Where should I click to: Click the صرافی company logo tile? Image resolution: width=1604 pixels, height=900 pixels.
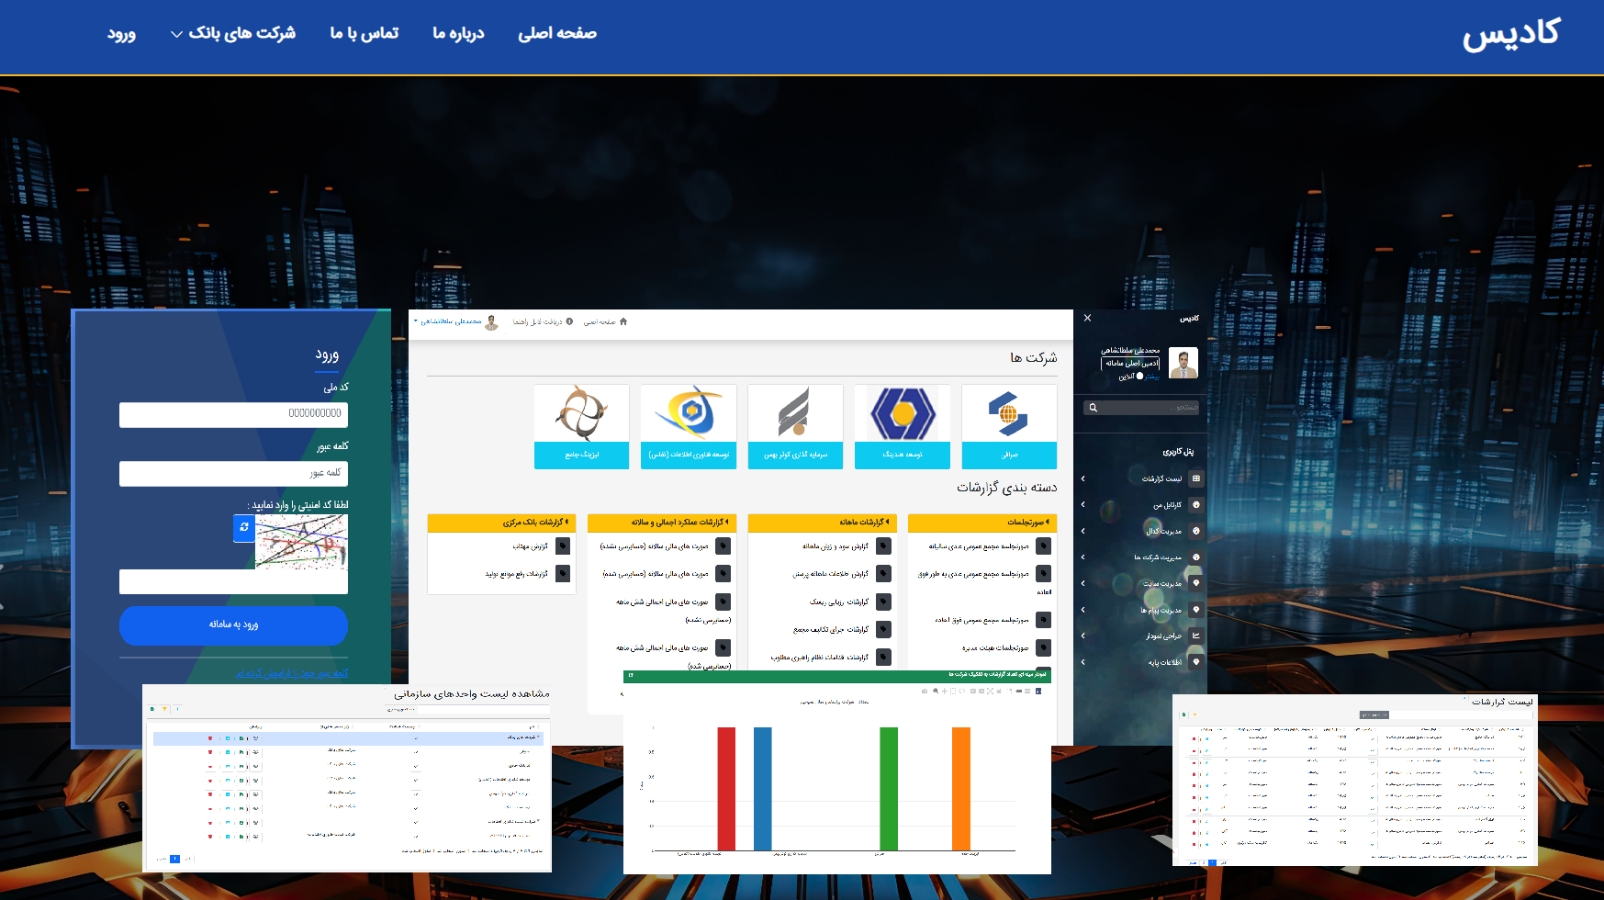click(x=1008, y=414)
